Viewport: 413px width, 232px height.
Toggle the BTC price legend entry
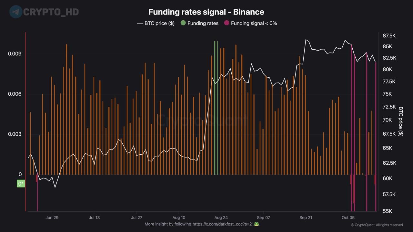click(156, 23)
